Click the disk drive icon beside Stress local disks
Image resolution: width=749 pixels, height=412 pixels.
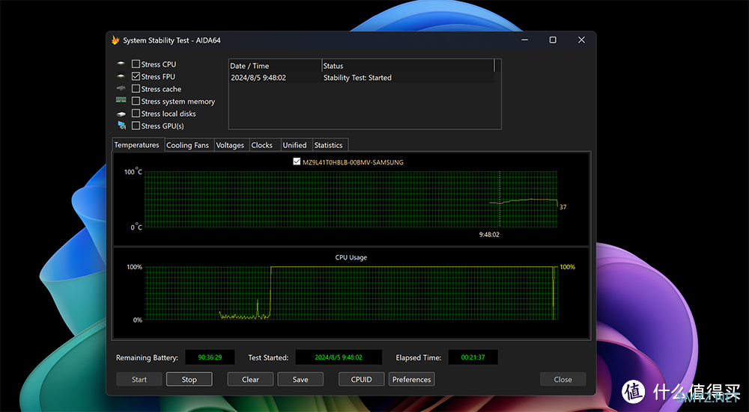coord(121,114)
